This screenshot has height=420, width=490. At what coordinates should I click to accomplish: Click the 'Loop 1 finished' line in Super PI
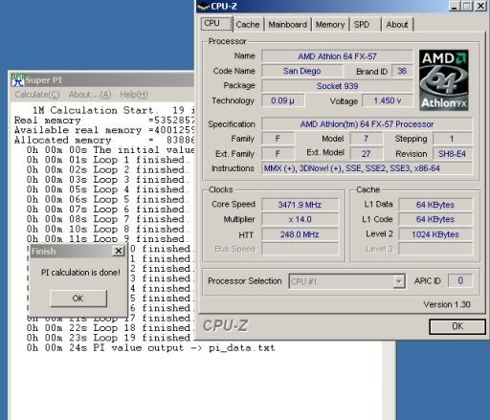108,160
